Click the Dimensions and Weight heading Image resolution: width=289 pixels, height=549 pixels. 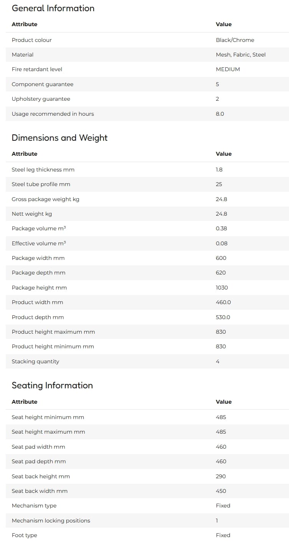[x=59, y=138]
